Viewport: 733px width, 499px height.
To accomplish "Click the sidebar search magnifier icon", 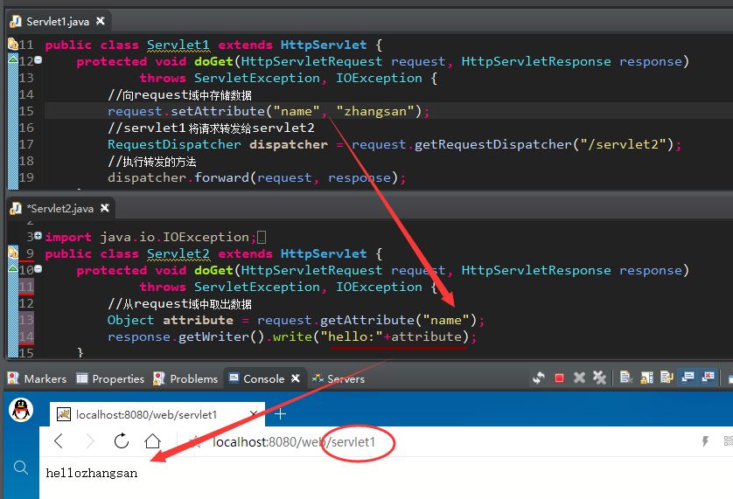I will pos(21,468).
